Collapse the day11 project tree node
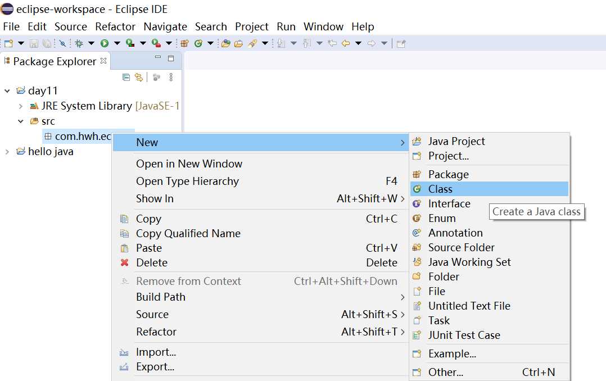This screenshot has height=381, width=606. 7,91
